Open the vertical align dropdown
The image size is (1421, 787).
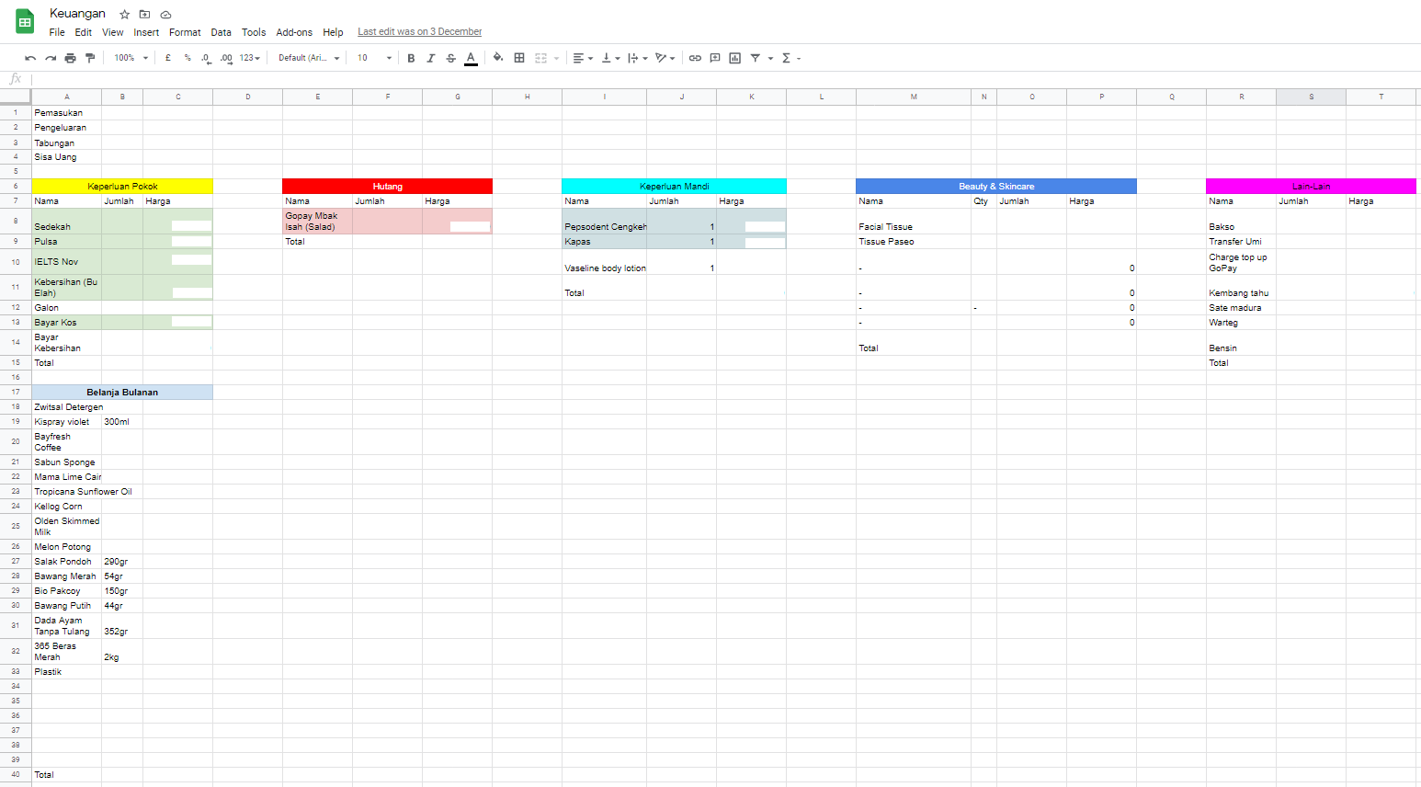[x=610, y=58]
